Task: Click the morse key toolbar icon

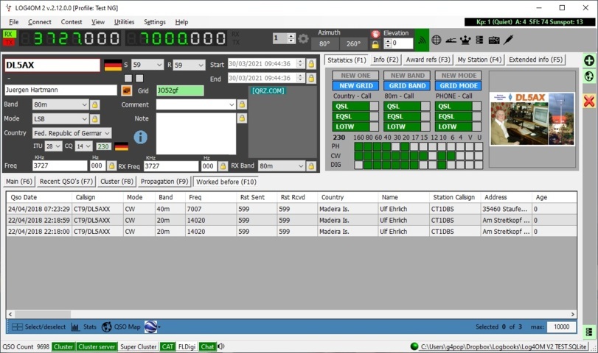Action: (x=451, y=40)
